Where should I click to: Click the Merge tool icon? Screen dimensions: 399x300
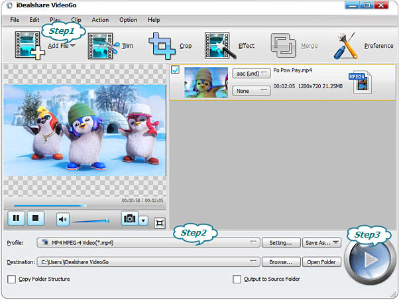(x=283, y=46)
